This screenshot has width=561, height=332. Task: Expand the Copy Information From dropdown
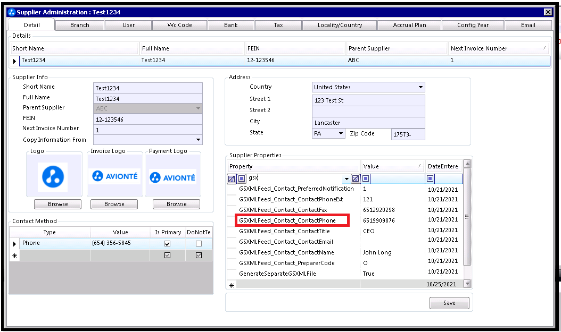click(x=198, y=140)
